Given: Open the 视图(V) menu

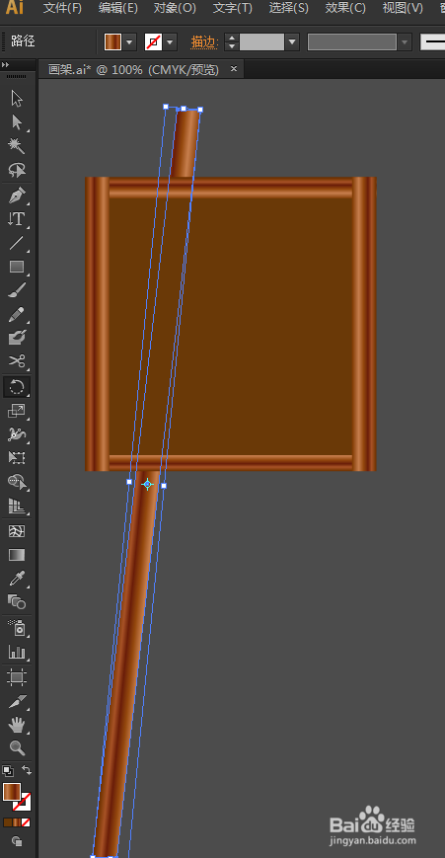Looking at the screenshot, I should point(403,8).
